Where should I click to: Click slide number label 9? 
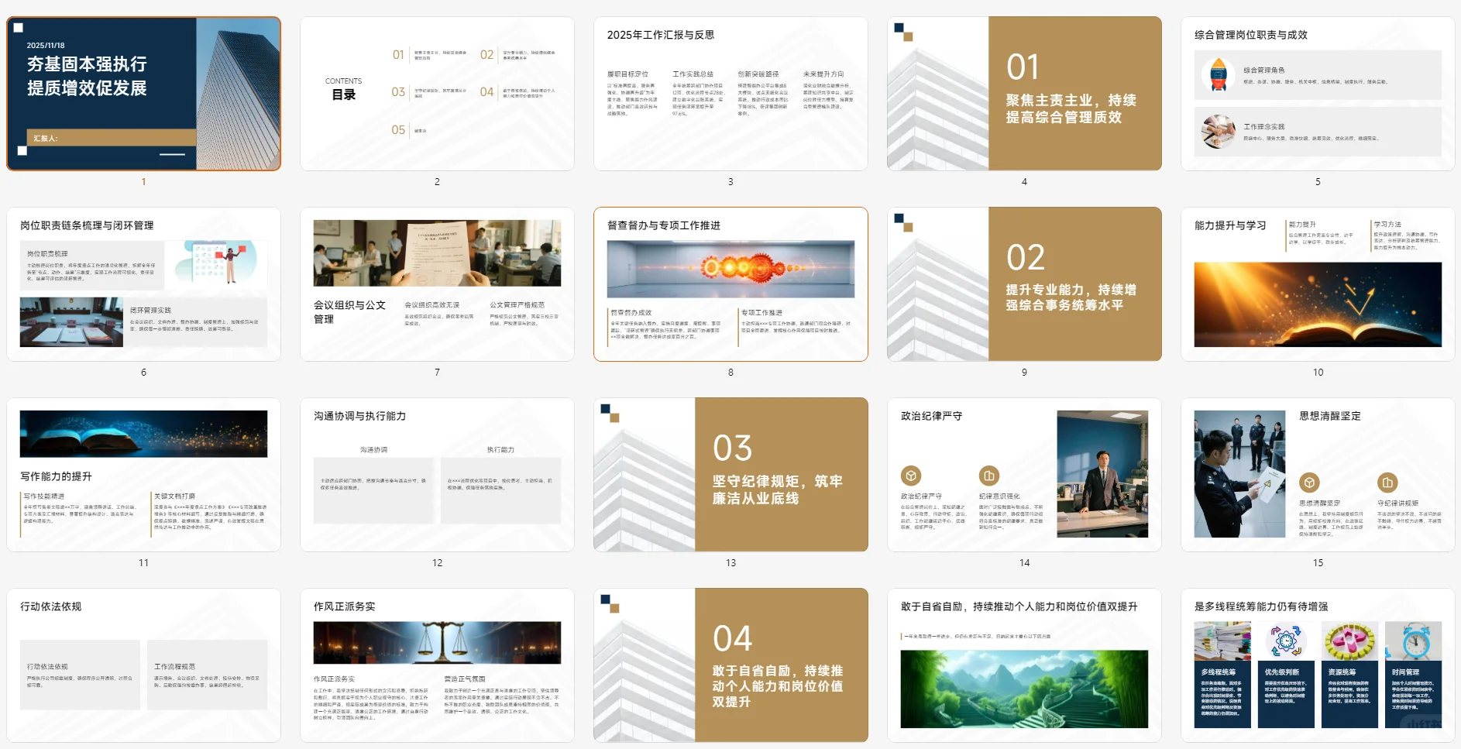point(1024,373)
